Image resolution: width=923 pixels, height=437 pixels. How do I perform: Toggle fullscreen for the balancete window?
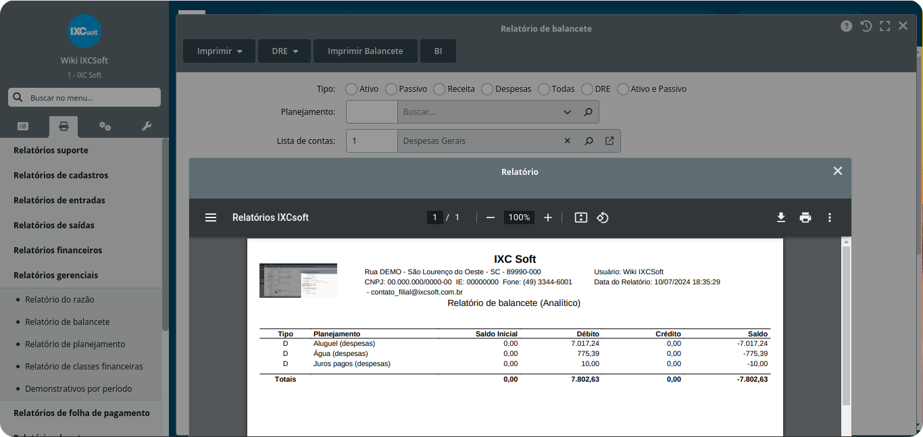click(x=884, y=26)
